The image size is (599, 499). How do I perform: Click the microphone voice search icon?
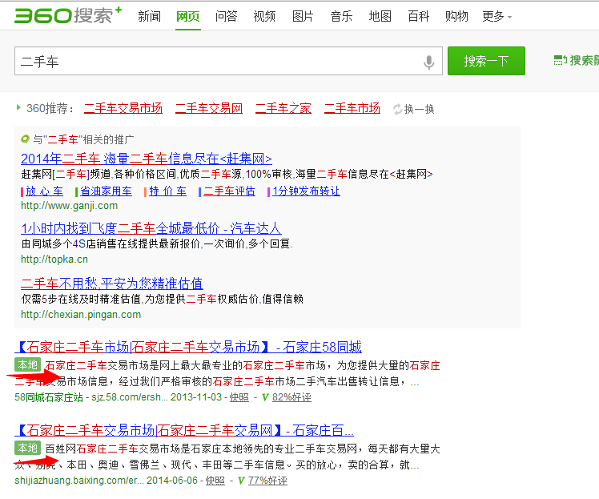pyautogui.click(x=429, y=62)
